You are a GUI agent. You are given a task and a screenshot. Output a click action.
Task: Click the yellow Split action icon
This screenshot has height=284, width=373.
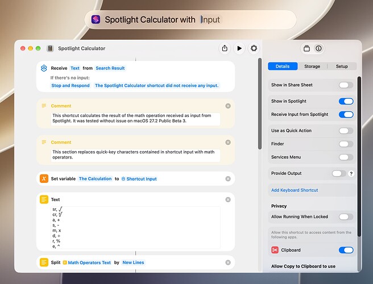point(44,262)
